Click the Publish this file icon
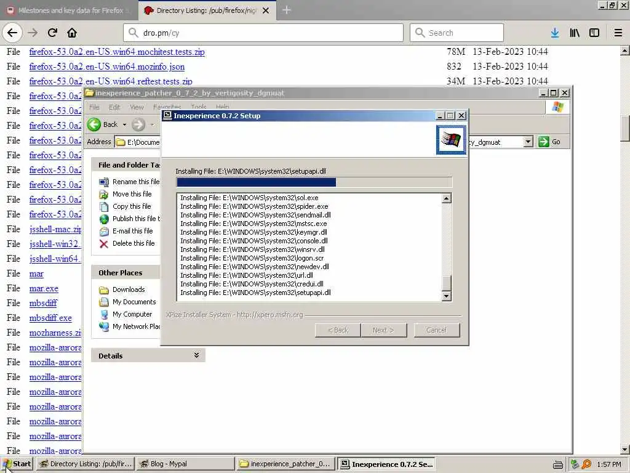The width and height of the screenshot is (630, 473). 104,219
